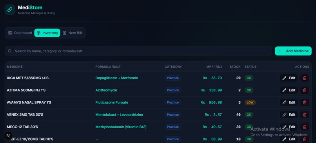Click the MEDICINE column header
This screenshot has height=143, width=316.
15,67
